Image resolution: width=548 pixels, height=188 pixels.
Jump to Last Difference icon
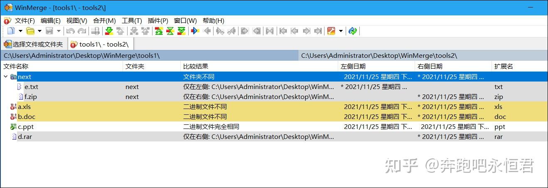[x=181, y=31]
